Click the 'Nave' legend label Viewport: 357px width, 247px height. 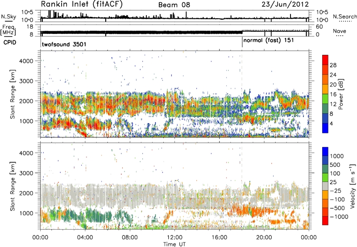(x=339, y=31)
